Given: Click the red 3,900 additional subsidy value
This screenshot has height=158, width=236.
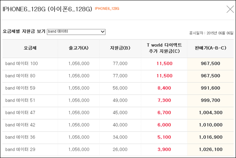Looking at the screenshot, I should coord(164,149).
